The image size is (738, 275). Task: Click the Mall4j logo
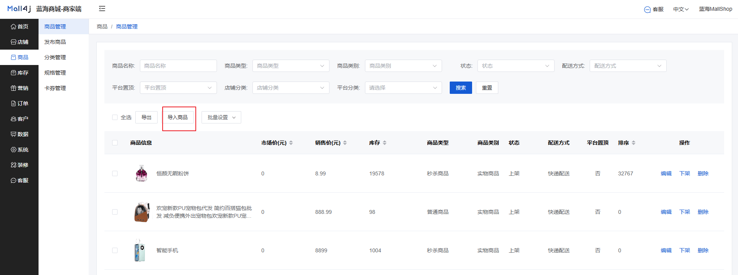pos(19,9)
